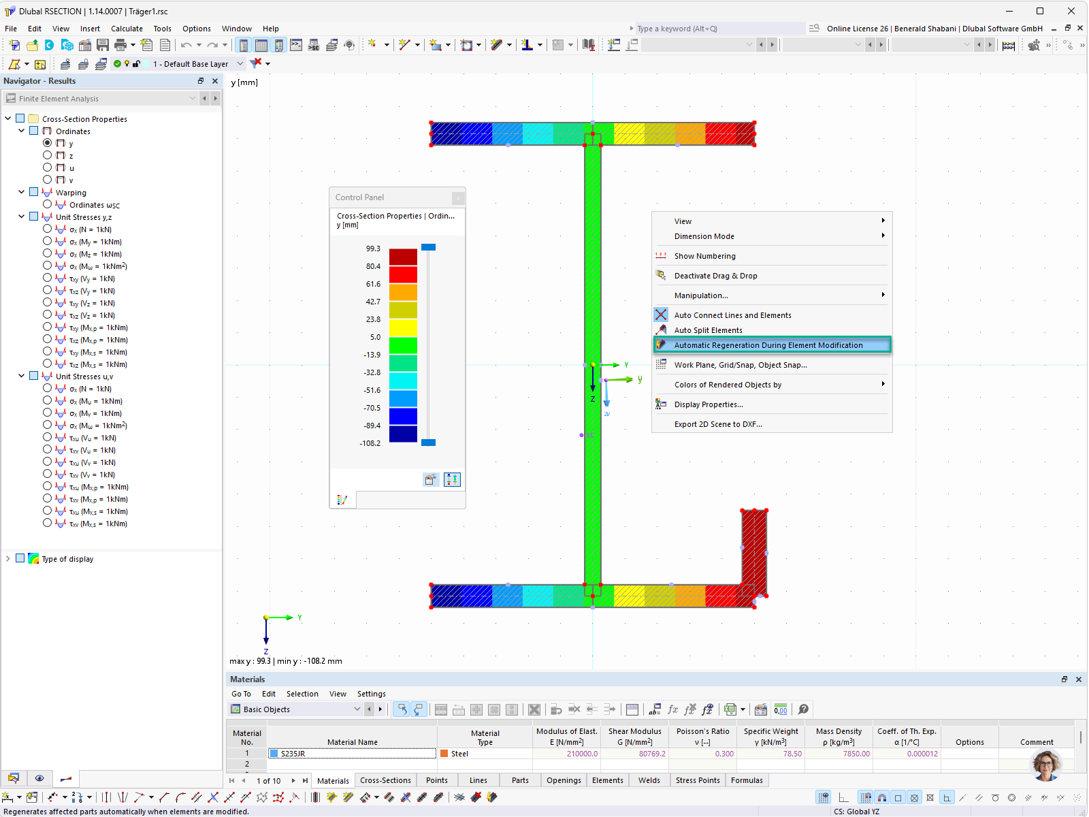Toggle the Warping checkbox
Viewport: 1089px width, 817px height.
pos(34,192)
